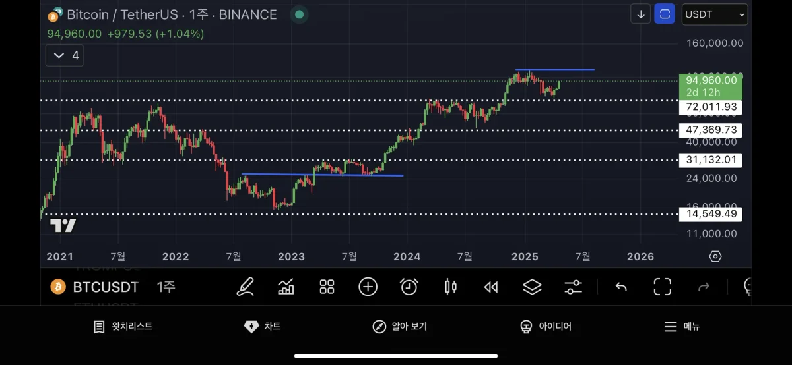The image size is (792, 365).
Task: Change chart type via the candlestick icon
Action: click(x=451, y=287)
